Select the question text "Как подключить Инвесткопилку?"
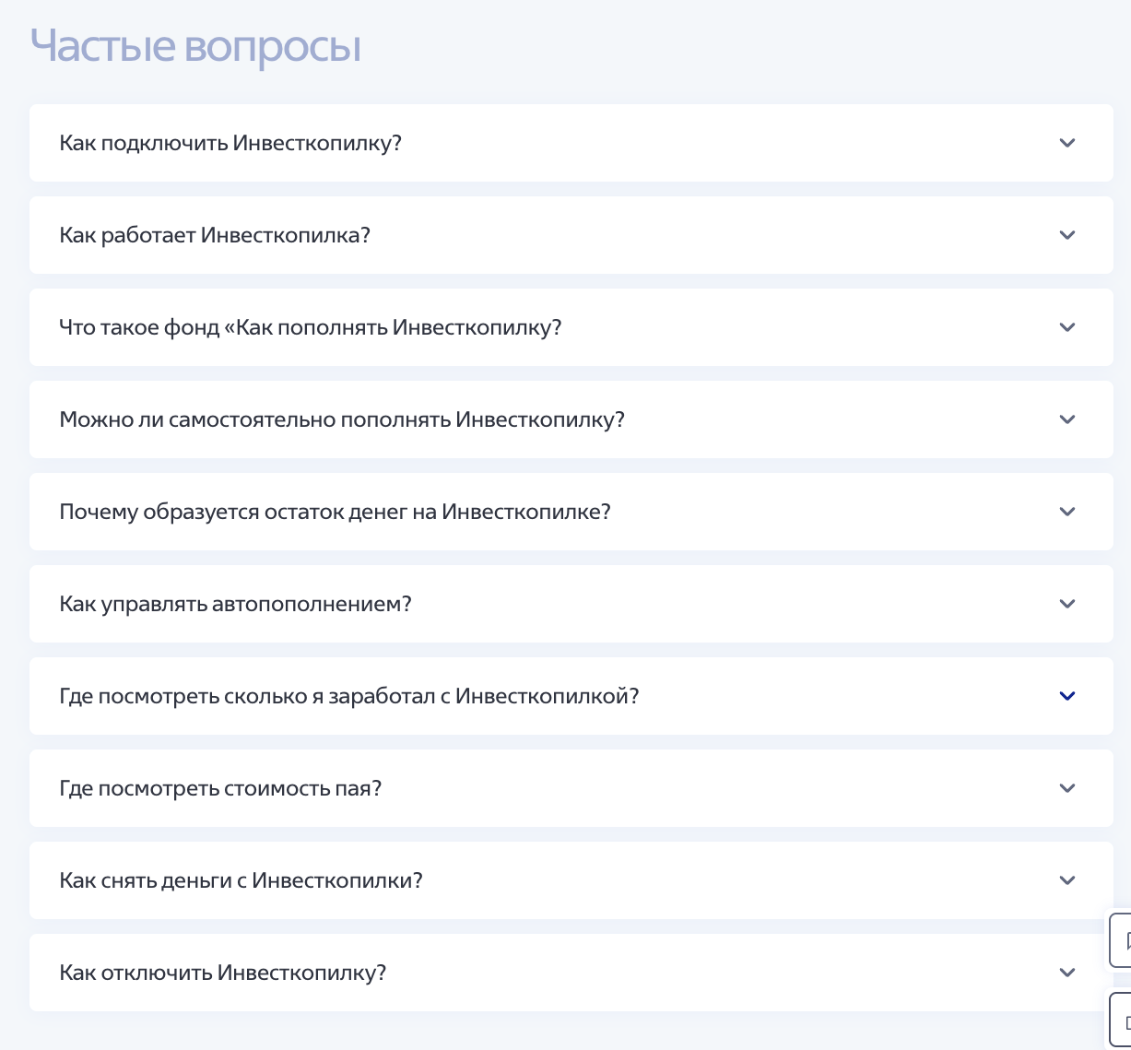Viewport: 1131px width, 1050px height. [x=230, y=143]
